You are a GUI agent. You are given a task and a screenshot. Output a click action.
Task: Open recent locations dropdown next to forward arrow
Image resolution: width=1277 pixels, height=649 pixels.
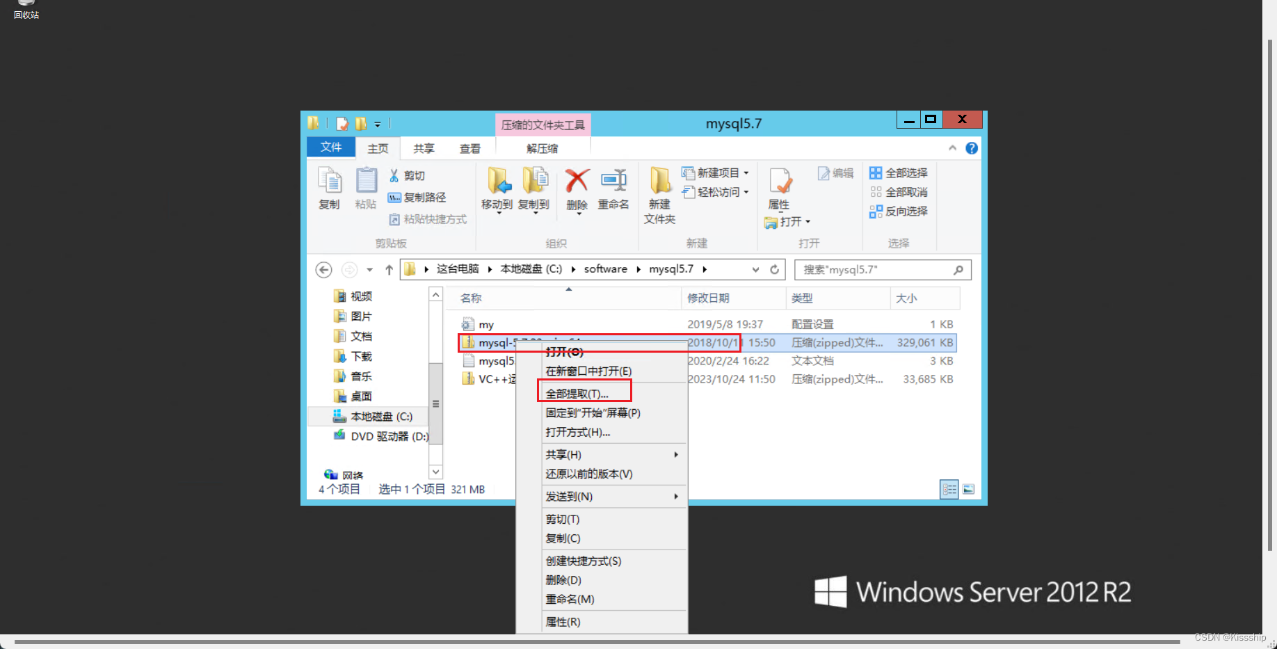tap(369, 269)
